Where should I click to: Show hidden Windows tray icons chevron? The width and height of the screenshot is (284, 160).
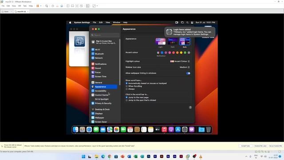click(246, 156)
